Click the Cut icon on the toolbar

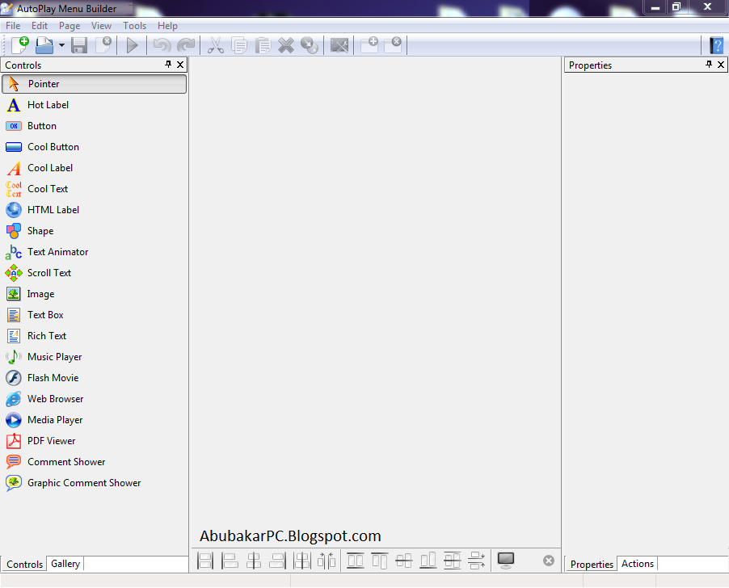(x=215, y=45)
